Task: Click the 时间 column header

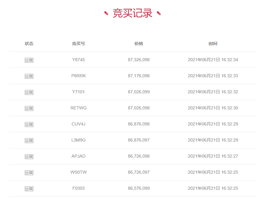Action: [x=213, y=44]
